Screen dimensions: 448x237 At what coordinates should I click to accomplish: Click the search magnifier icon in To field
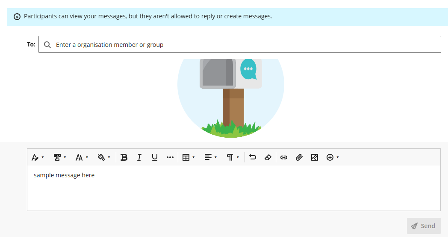coord(47,45)
